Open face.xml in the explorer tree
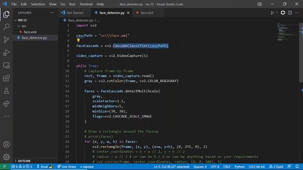This screenshot has height=170, width=303. coord(36,32)
